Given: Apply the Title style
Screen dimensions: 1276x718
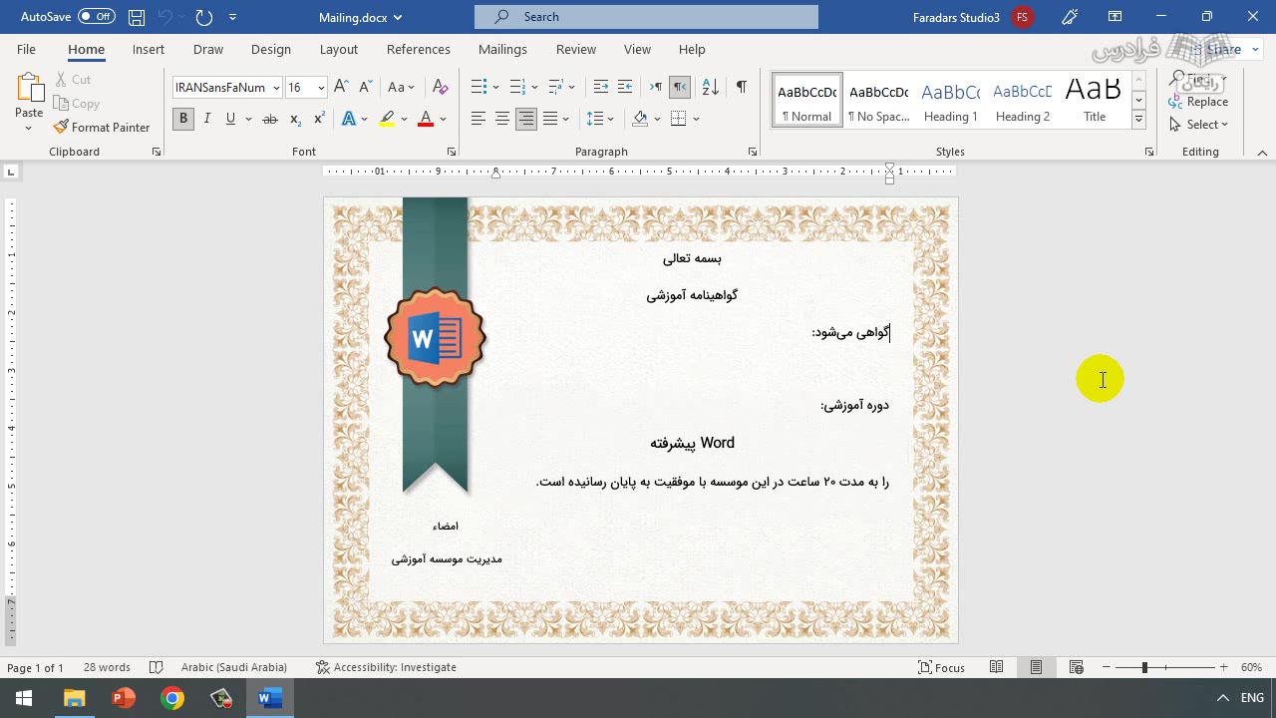Looking at the screenshot, I should (x=1095, y=100).
